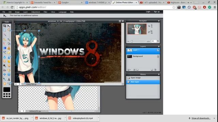This screenshot has width=218, height=122.
Task: Select the Dodge tool
Action: pyautogui.click(x=4, y=66)
